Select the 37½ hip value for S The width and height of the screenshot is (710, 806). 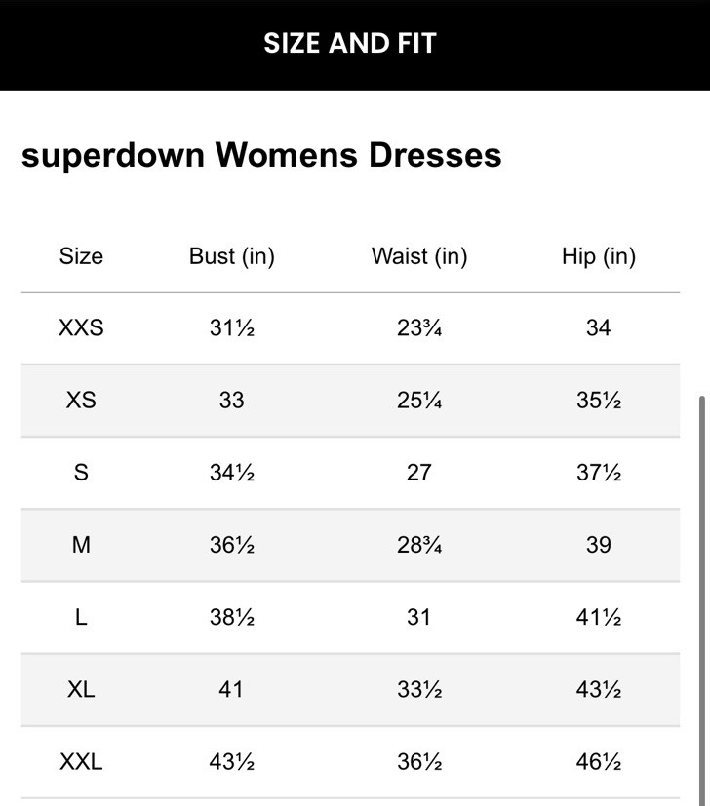598,473
